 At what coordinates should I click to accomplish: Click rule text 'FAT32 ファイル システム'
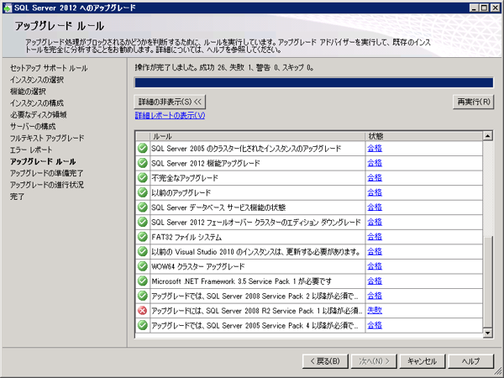(186, 237)
